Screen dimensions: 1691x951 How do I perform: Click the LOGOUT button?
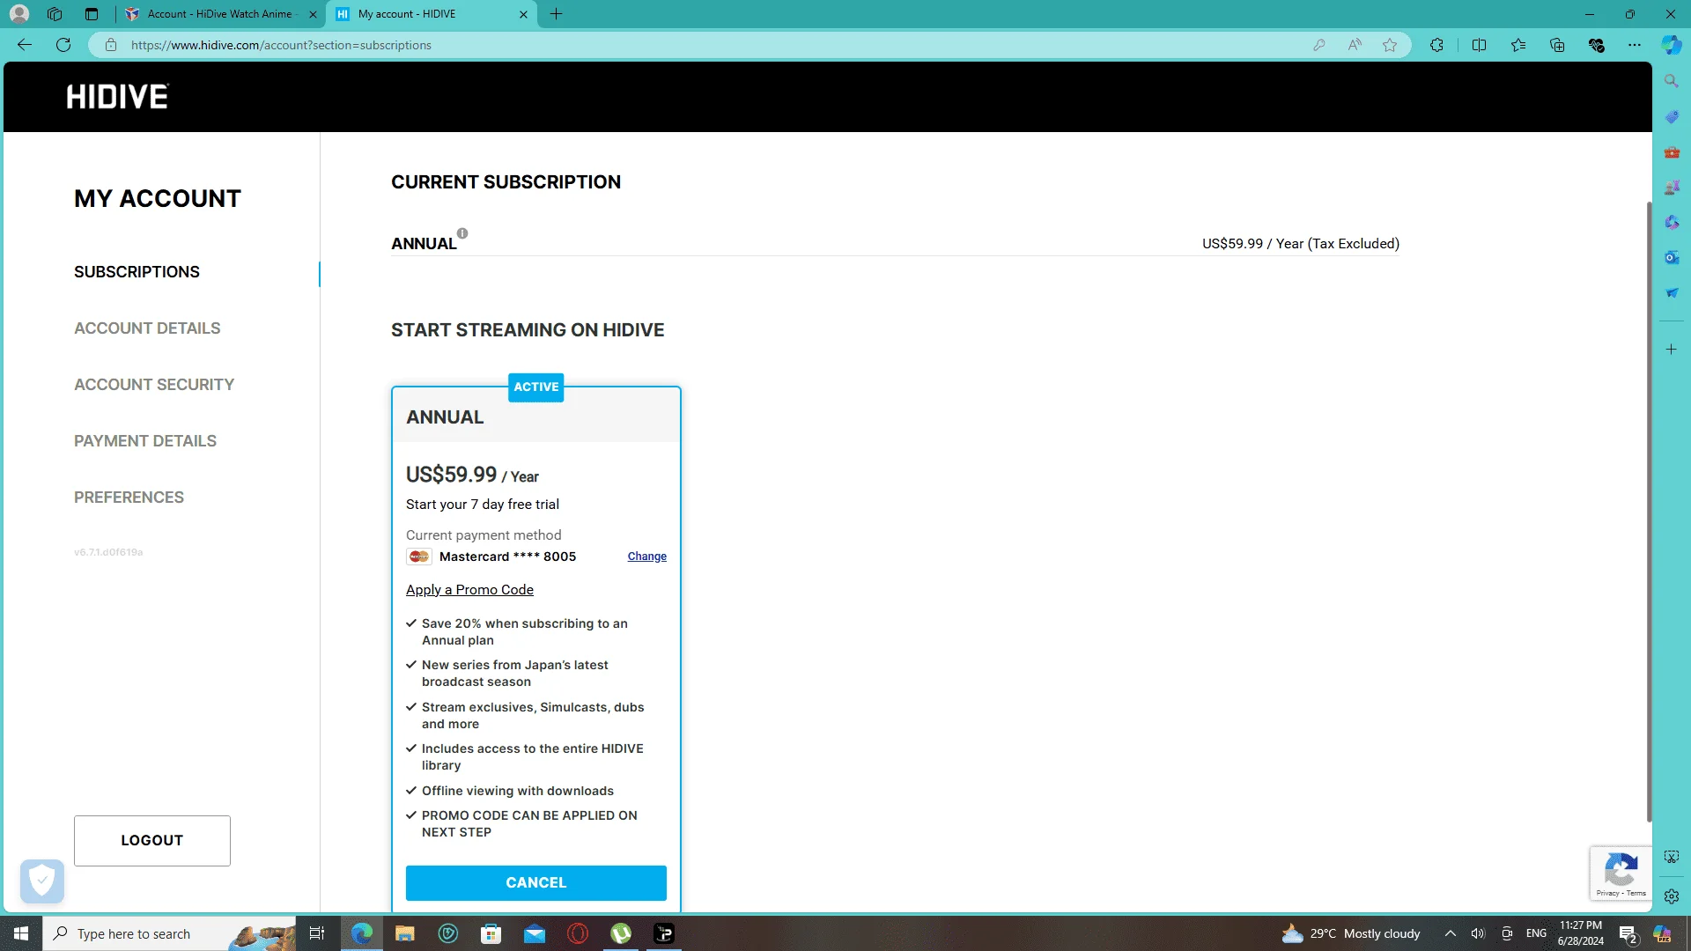pyautogui.click(x=152, y=841)
